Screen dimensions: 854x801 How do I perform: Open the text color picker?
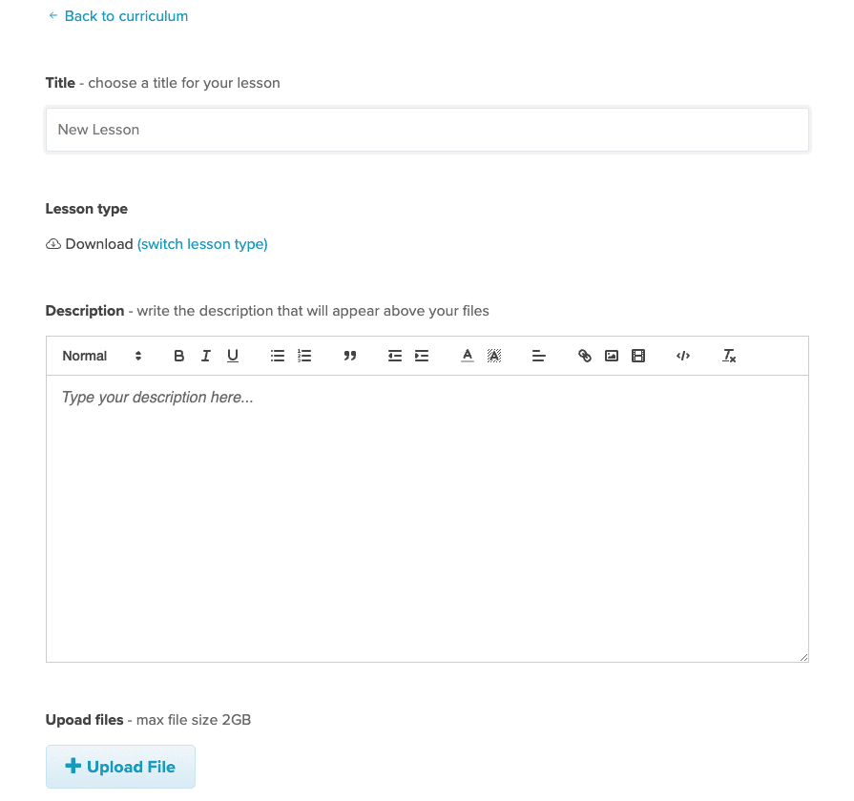click(x=467, y=356)
